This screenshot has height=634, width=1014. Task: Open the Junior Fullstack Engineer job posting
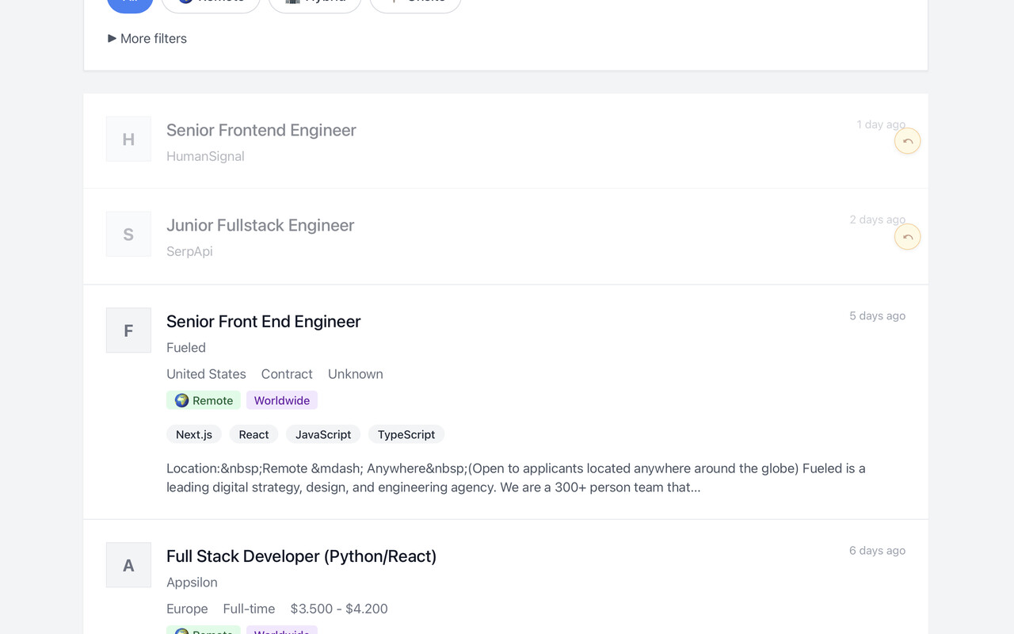pyautogui.click(x=260, y=225)
